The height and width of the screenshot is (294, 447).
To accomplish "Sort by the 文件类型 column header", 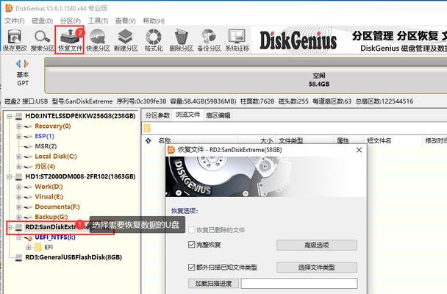I will click(290, 140).
